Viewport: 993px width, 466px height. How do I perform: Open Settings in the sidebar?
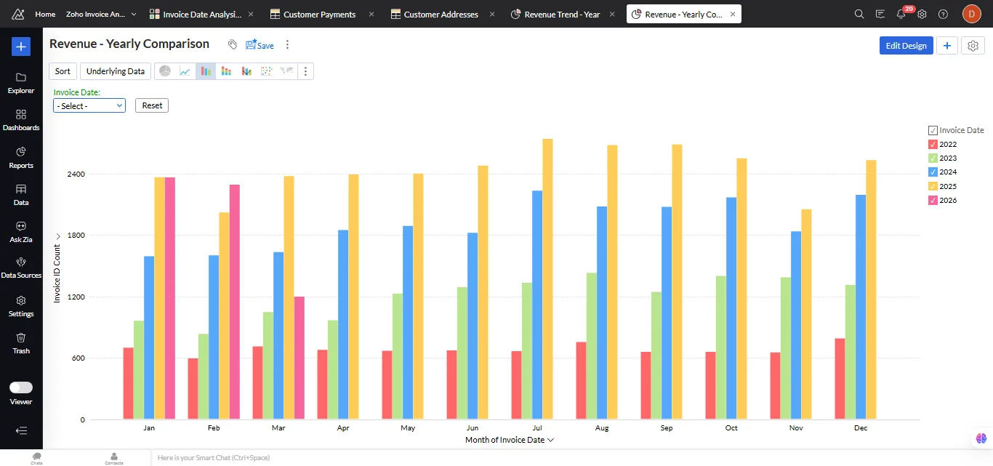21,306
